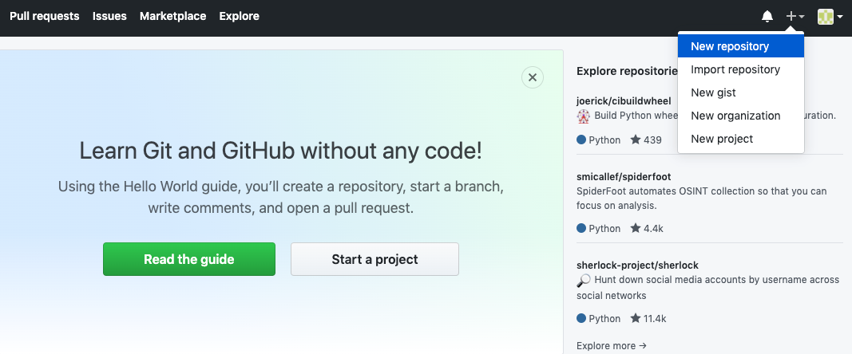852x354 pixels.
Task: Dismiss the Learn Git banner with X
Action: tap(533, 77)
